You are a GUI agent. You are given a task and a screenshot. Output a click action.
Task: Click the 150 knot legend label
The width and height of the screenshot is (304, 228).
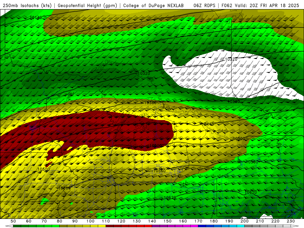click(x=168, y=221)
